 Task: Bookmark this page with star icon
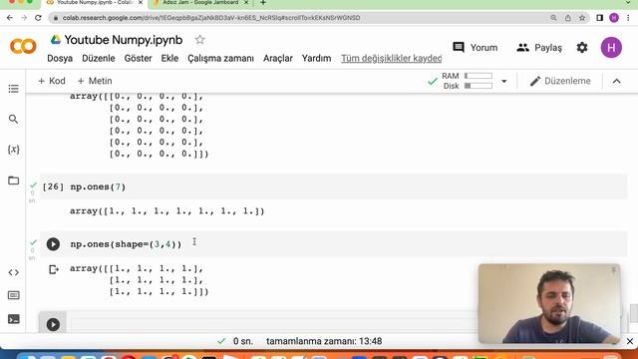coord(582,18)
